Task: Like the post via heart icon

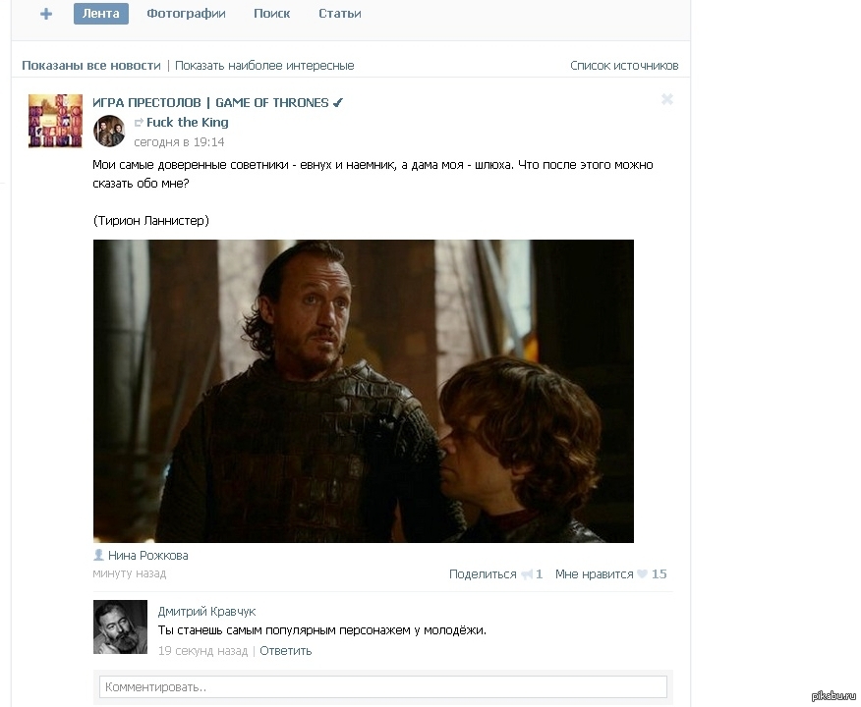Action: click(x=642, y=573)
